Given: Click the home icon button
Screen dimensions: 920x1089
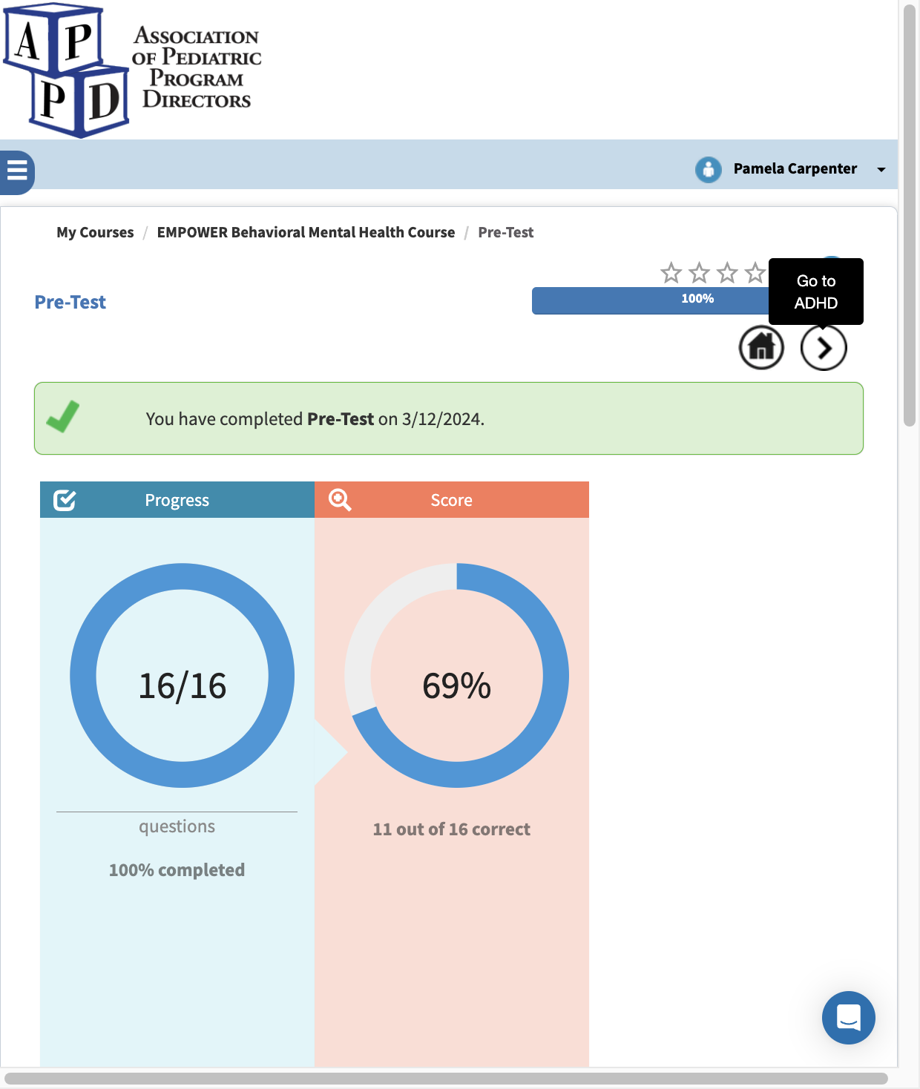Looking at the screenshot, I should click(x=761, y=347).
